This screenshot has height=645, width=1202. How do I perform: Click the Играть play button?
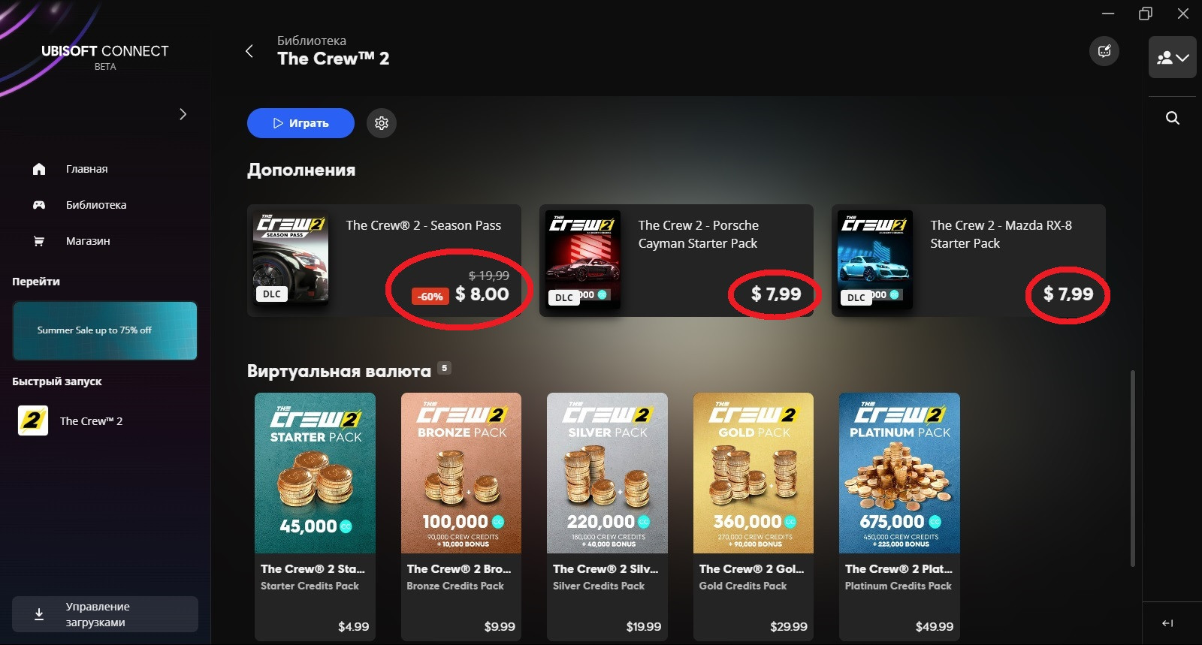[300, 123]
